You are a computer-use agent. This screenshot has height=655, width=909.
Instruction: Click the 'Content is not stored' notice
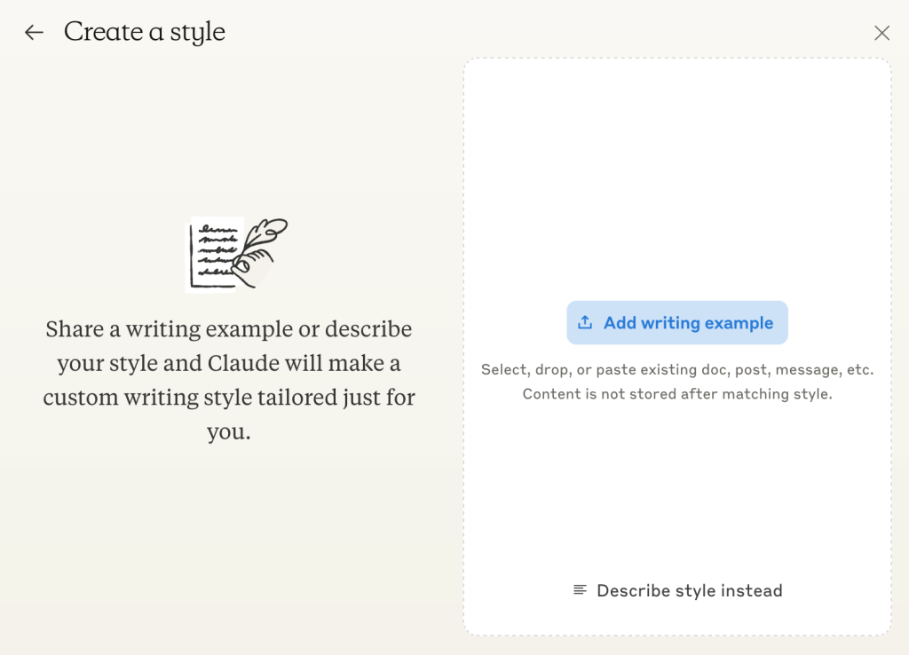click(677, 393)
